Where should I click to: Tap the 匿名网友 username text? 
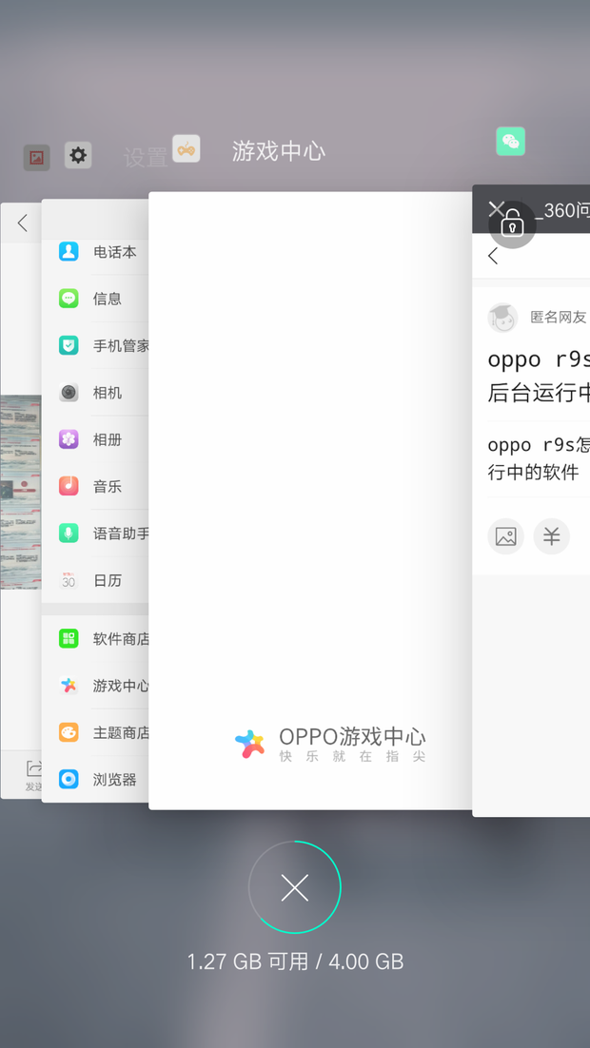coord(559,318)
